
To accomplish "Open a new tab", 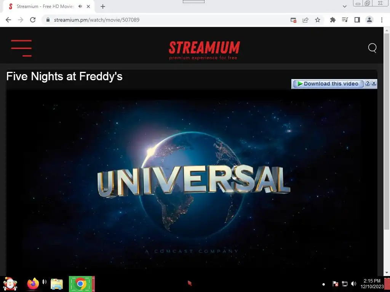I will tap(103, 6).
